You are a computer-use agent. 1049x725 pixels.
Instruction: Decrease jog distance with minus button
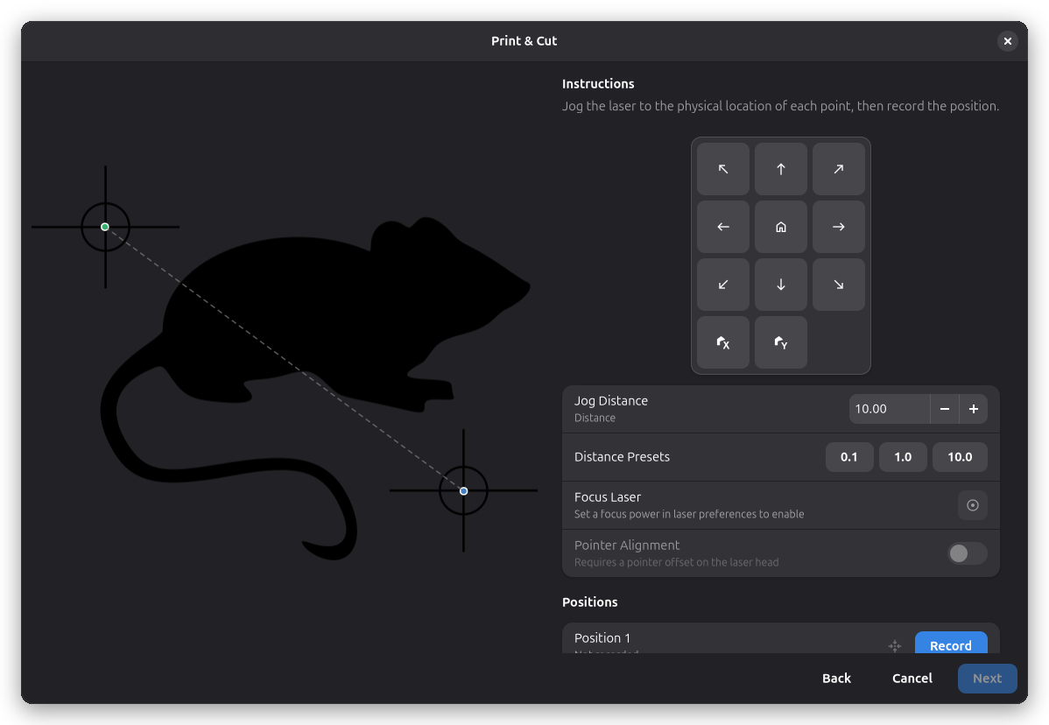[945, 409]
